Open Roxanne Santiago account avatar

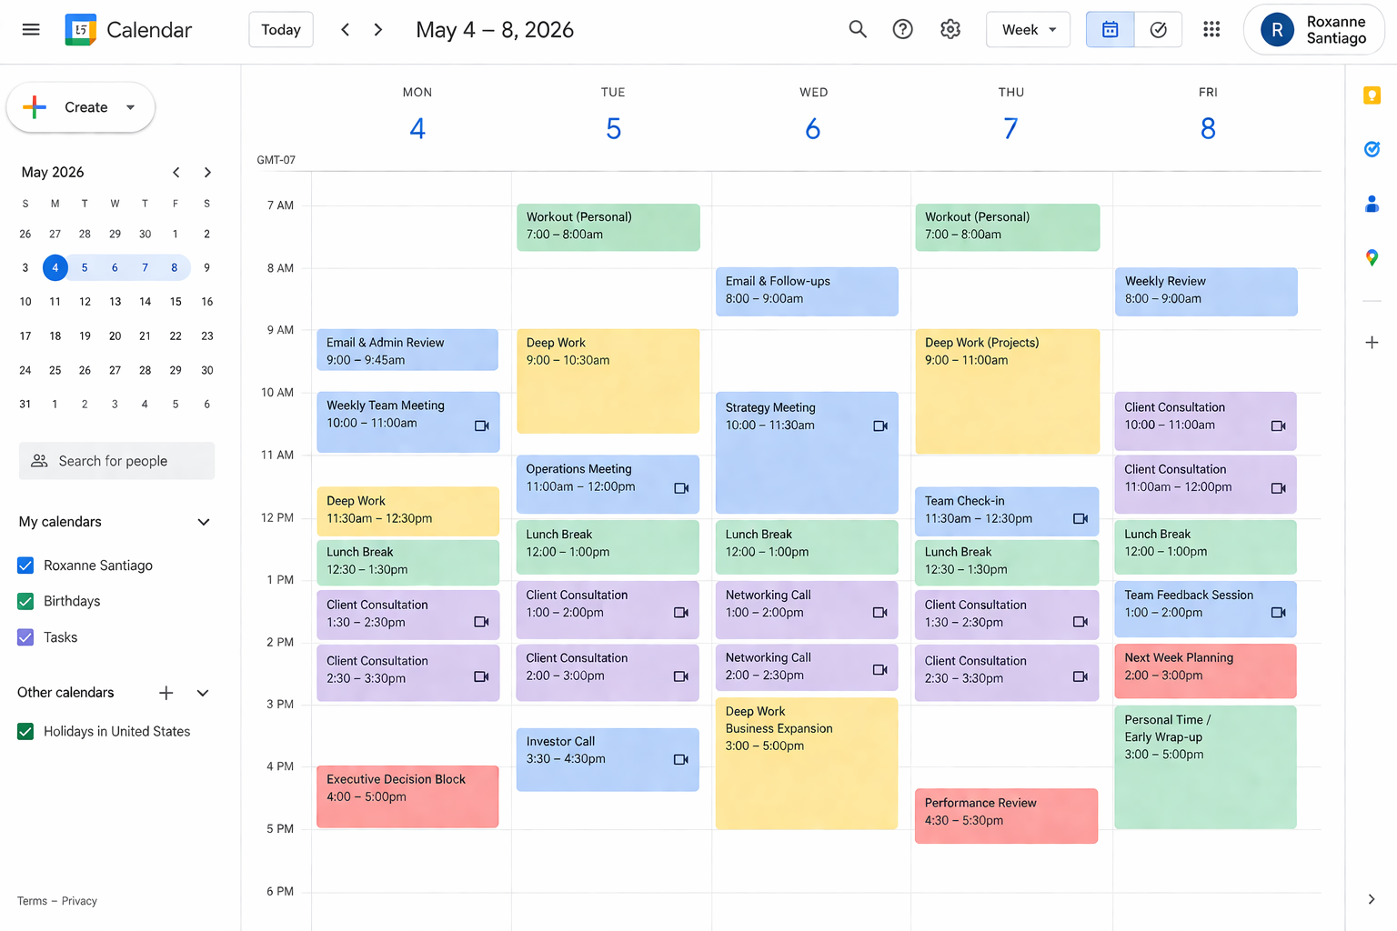click(1277, 30)
